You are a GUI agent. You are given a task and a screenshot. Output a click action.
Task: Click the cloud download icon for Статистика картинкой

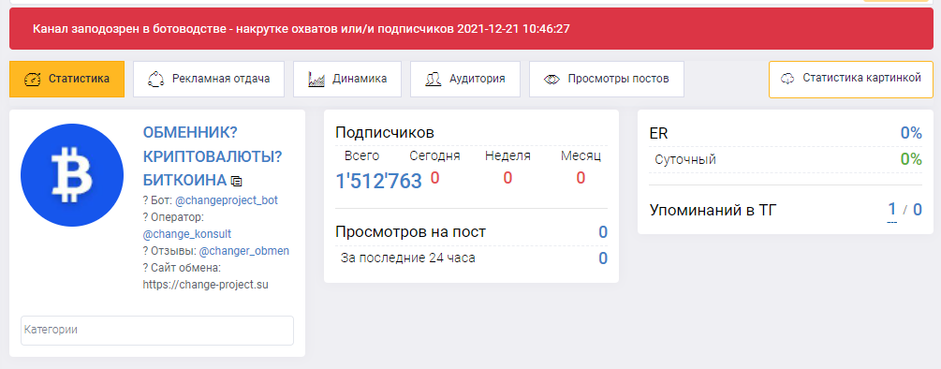point(787,79)
